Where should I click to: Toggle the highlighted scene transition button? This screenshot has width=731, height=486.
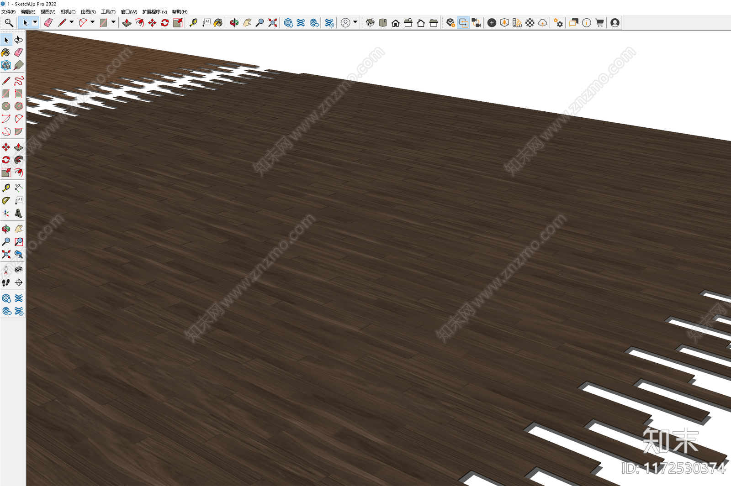[464, 22]
